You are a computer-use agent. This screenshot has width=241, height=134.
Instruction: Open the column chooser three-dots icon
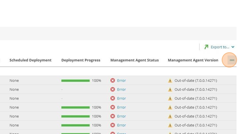[232, 60]
